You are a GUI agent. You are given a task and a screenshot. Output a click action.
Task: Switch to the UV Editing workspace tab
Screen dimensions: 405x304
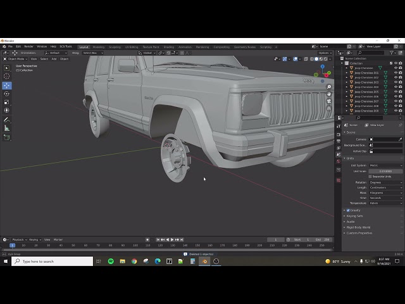pyautogui.click(x=132, y=47)
